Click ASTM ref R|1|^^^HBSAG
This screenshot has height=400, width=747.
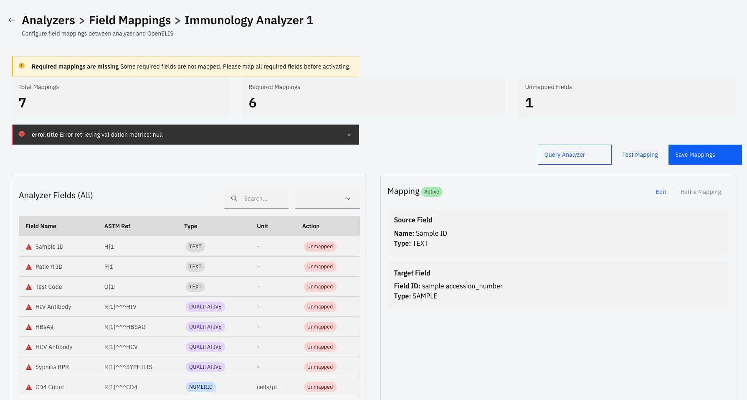coord(125,327)
